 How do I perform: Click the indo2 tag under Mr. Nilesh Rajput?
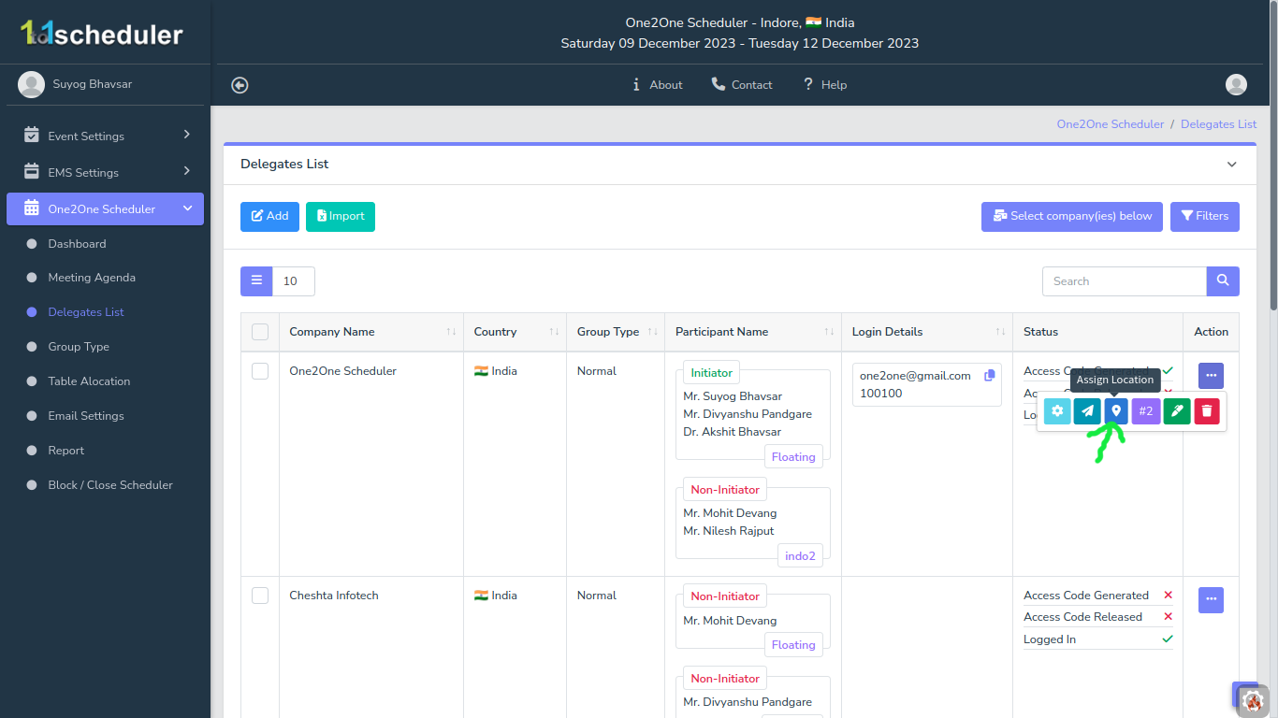[800, 556]
